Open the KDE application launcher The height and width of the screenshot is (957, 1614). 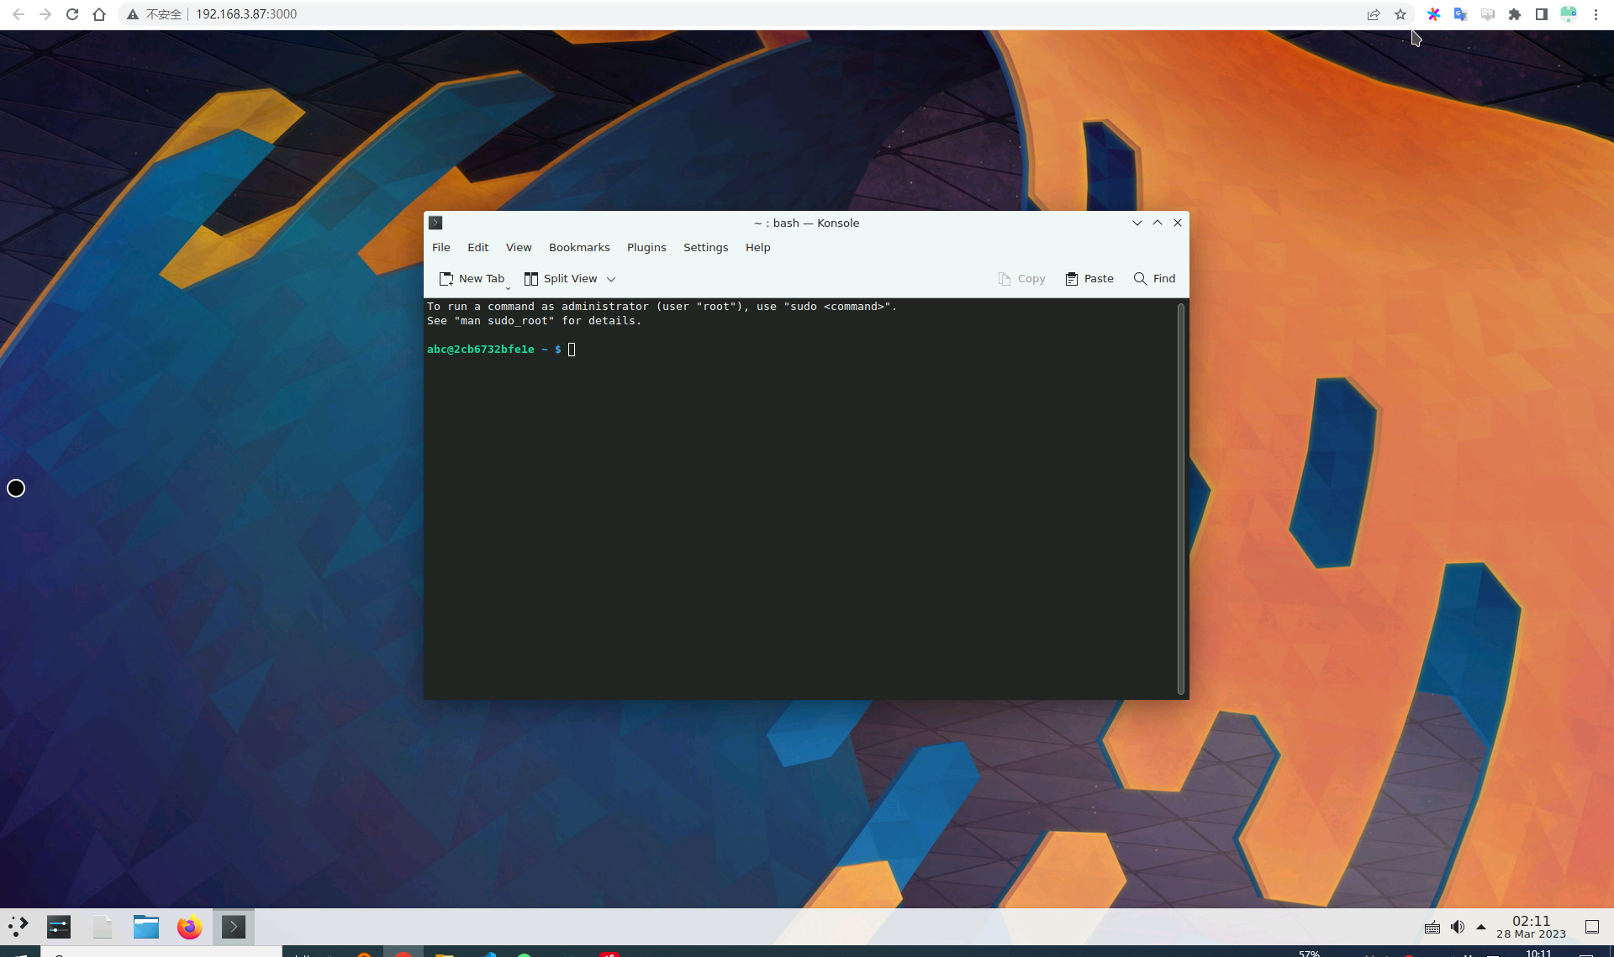(x=18, y=927)
